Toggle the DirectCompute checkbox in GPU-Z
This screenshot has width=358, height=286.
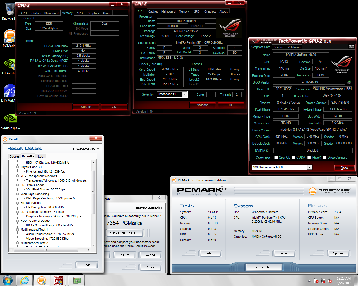(x=325, y=158)
